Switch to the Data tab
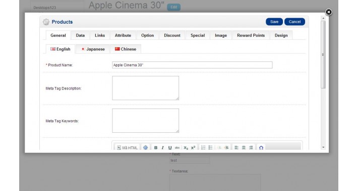 tap(80, 35)
